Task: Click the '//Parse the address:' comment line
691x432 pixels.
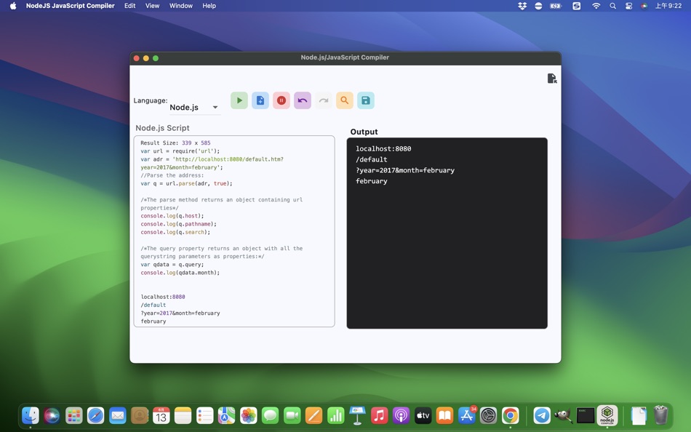Action: (x=172, y=175)
